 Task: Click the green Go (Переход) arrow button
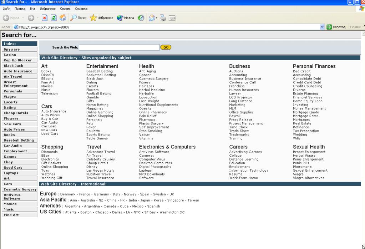(336, 27)
